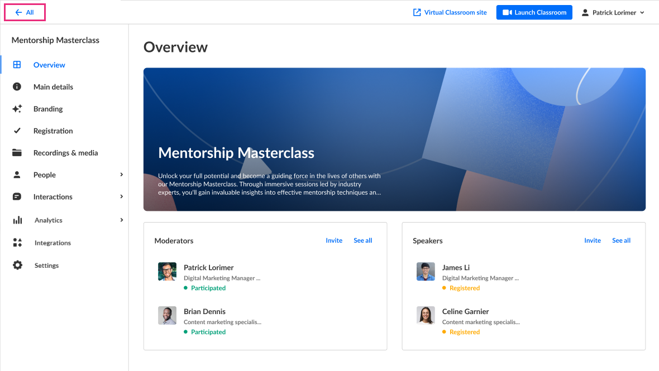The height and width of the screenshot is (371, 659).
Task: Click the People person icon in sidebar
Action: click(17, 175)
